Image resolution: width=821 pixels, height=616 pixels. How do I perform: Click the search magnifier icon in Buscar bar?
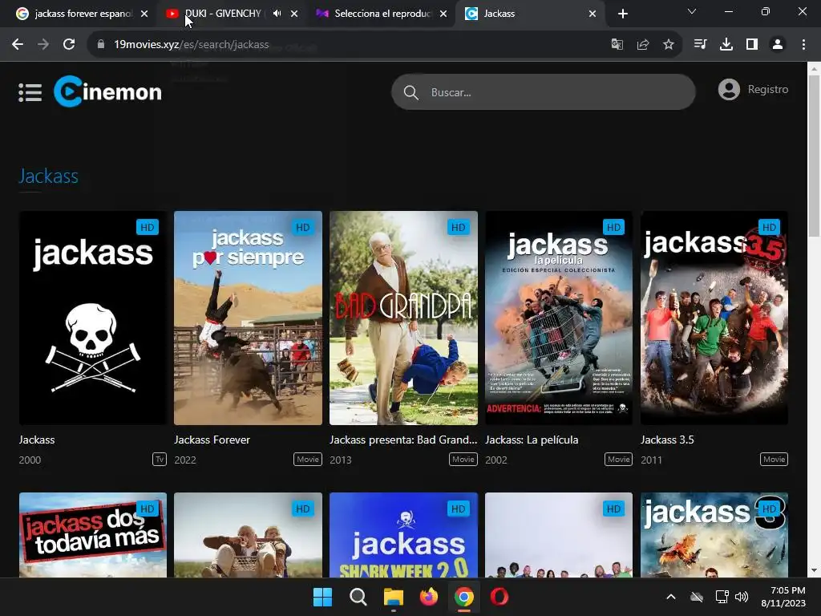tap(411, 93)
